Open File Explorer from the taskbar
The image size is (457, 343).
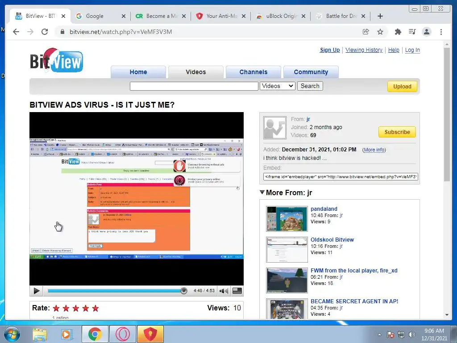click(x=40, y=334)
